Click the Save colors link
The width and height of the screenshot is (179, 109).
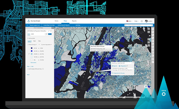[33, 62]
